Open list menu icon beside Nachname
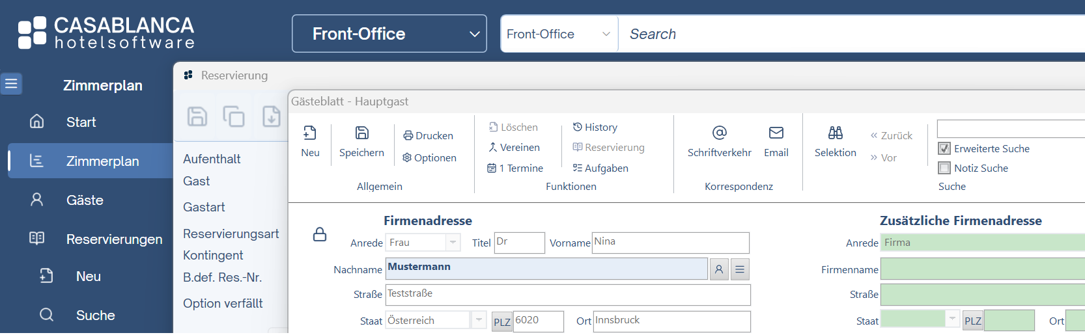The height and width of the screenshot is (335, 1085). click(x=740, y=269)
